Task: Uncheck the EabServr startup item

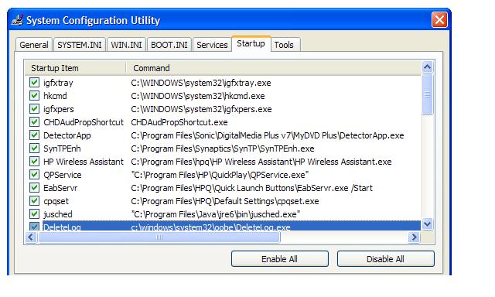Action: point(34,188)
